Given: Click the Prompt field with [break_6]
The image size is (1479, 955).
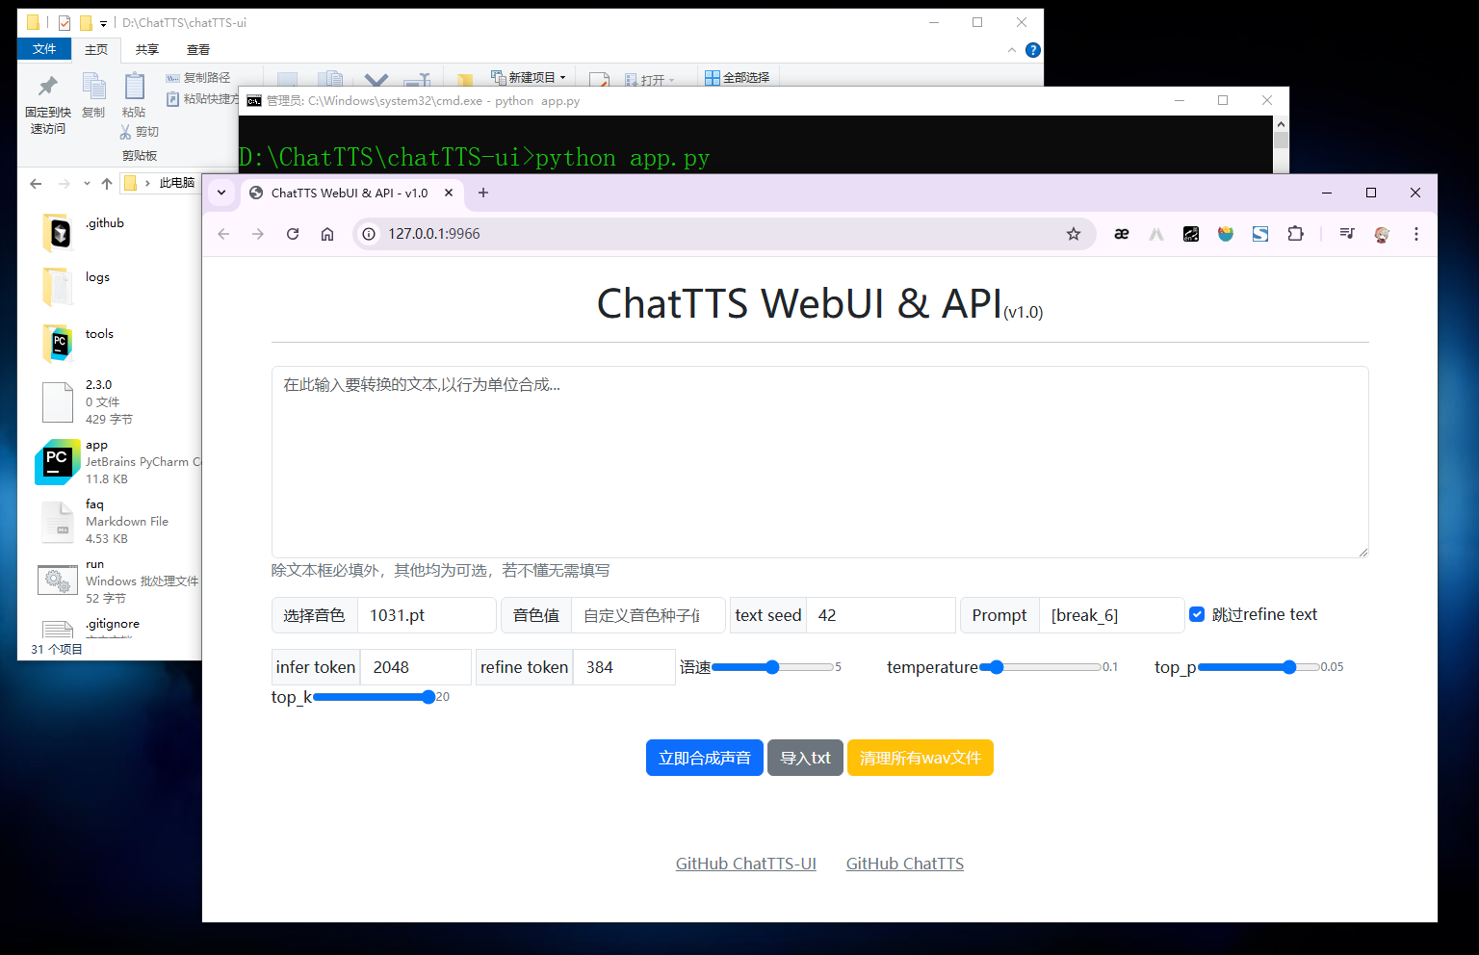Looking at the screenshot, I should 1112,615.
